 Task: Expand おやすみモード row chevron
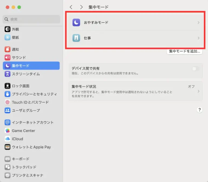click(199, 23)
